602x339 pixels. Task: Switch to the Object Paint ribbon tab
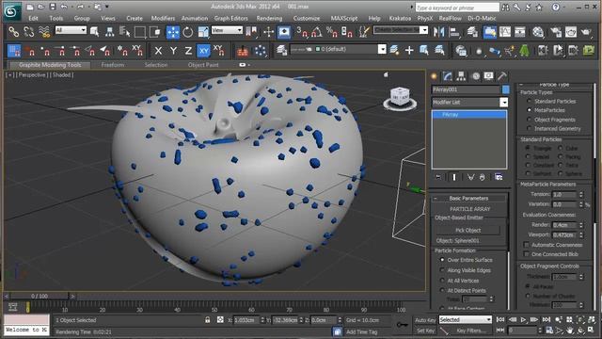[x=203, y=65]
